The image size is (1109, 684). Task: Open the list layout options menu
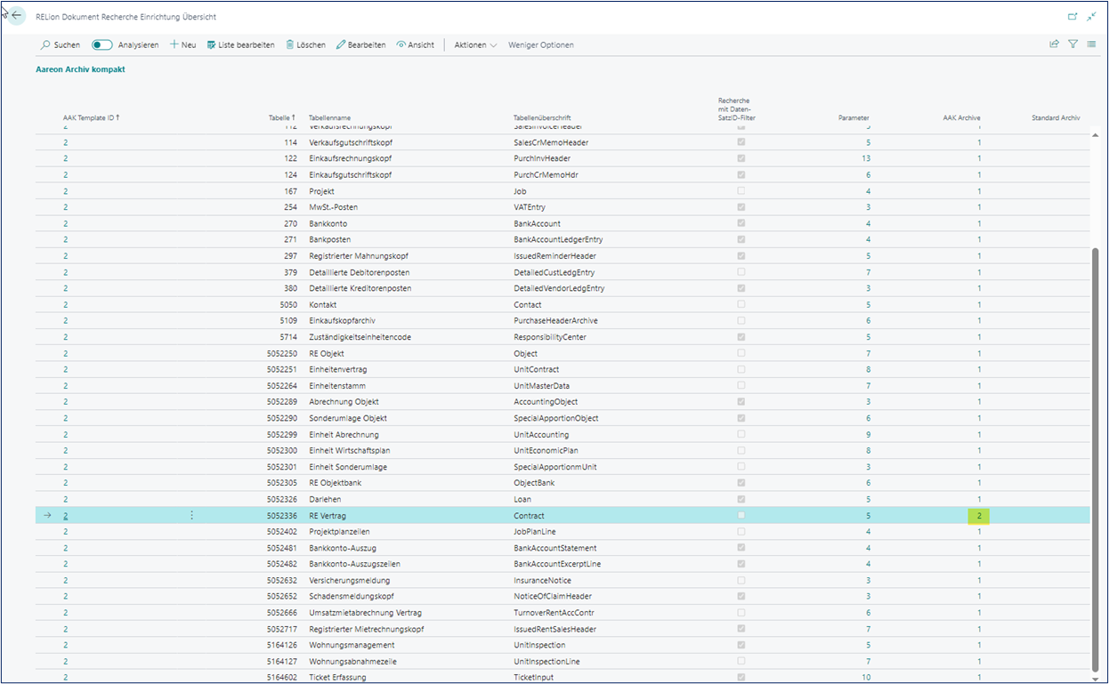point(1091,44)
